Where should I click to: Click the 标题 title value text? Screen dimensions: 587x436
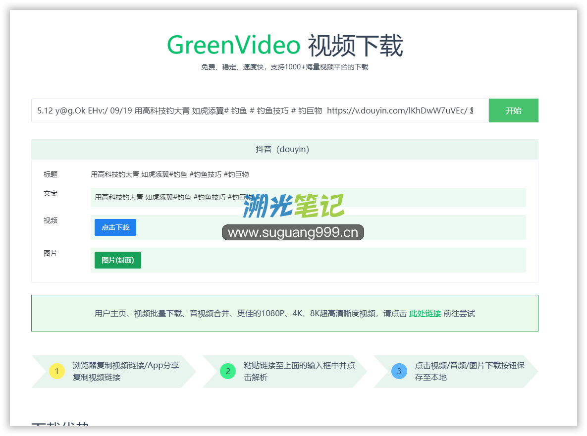pyautogui.click(x=169, y=174)
